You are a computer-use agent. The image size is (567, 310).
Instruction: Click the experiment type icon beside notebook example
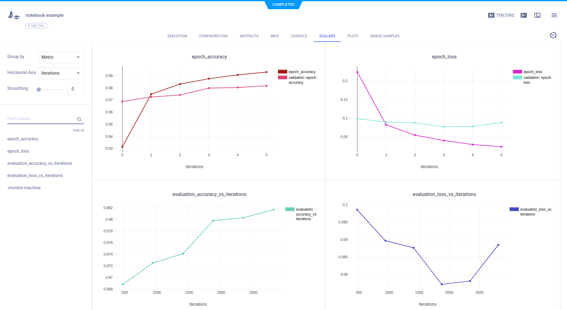tap(14, 15)
